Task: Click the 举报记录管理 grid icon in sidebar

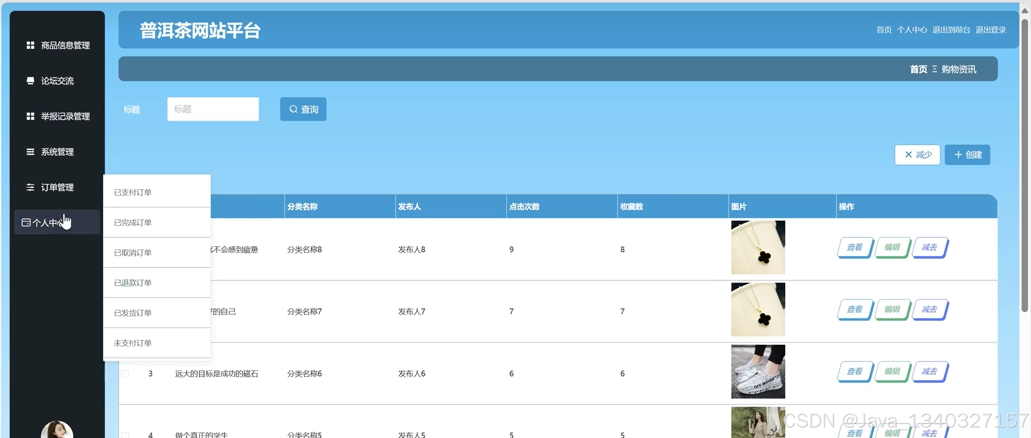Action: (30, 116)
